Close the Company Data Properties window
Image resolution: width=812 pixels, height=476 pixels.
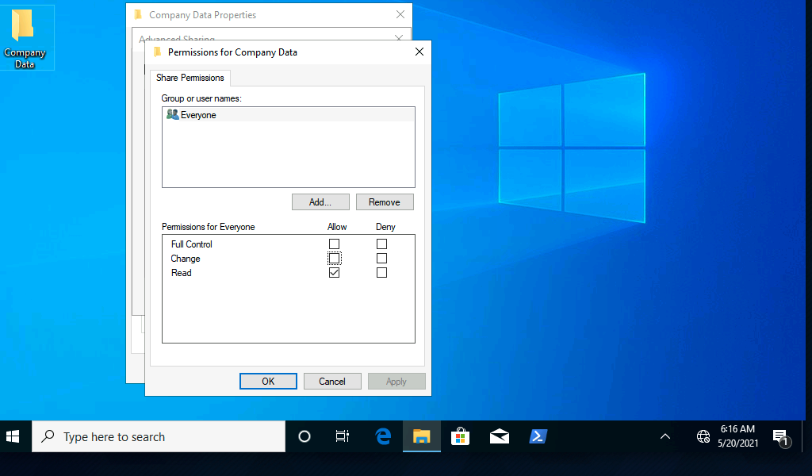coord(400,14)
